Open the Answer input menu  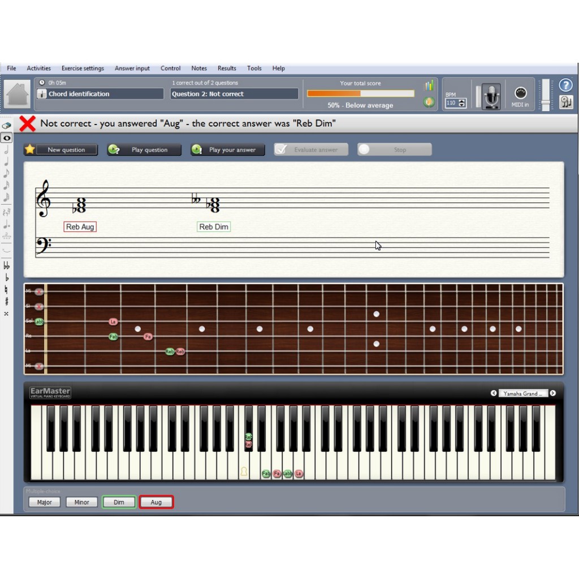click(132, 68)
